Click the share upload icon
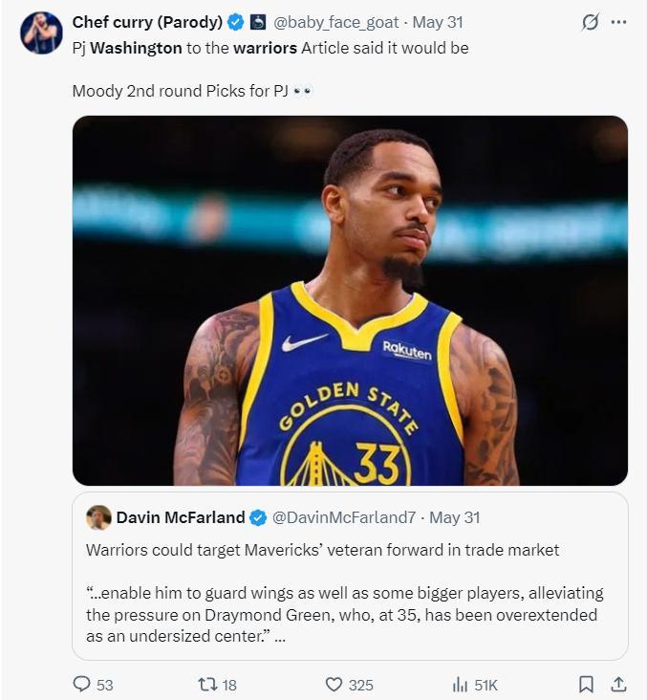 click(618, 685)
